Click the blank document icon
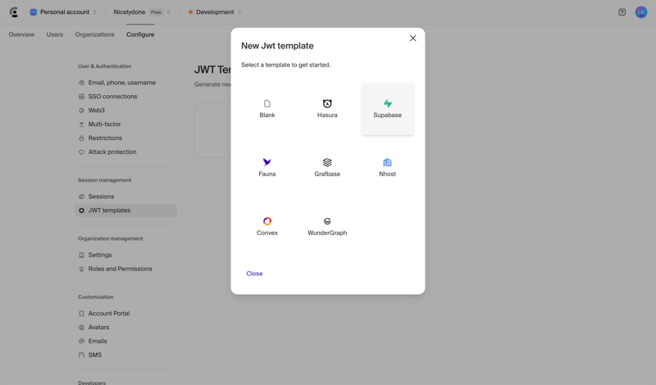This screenshot has height=385, width=656. click(267, 103)
